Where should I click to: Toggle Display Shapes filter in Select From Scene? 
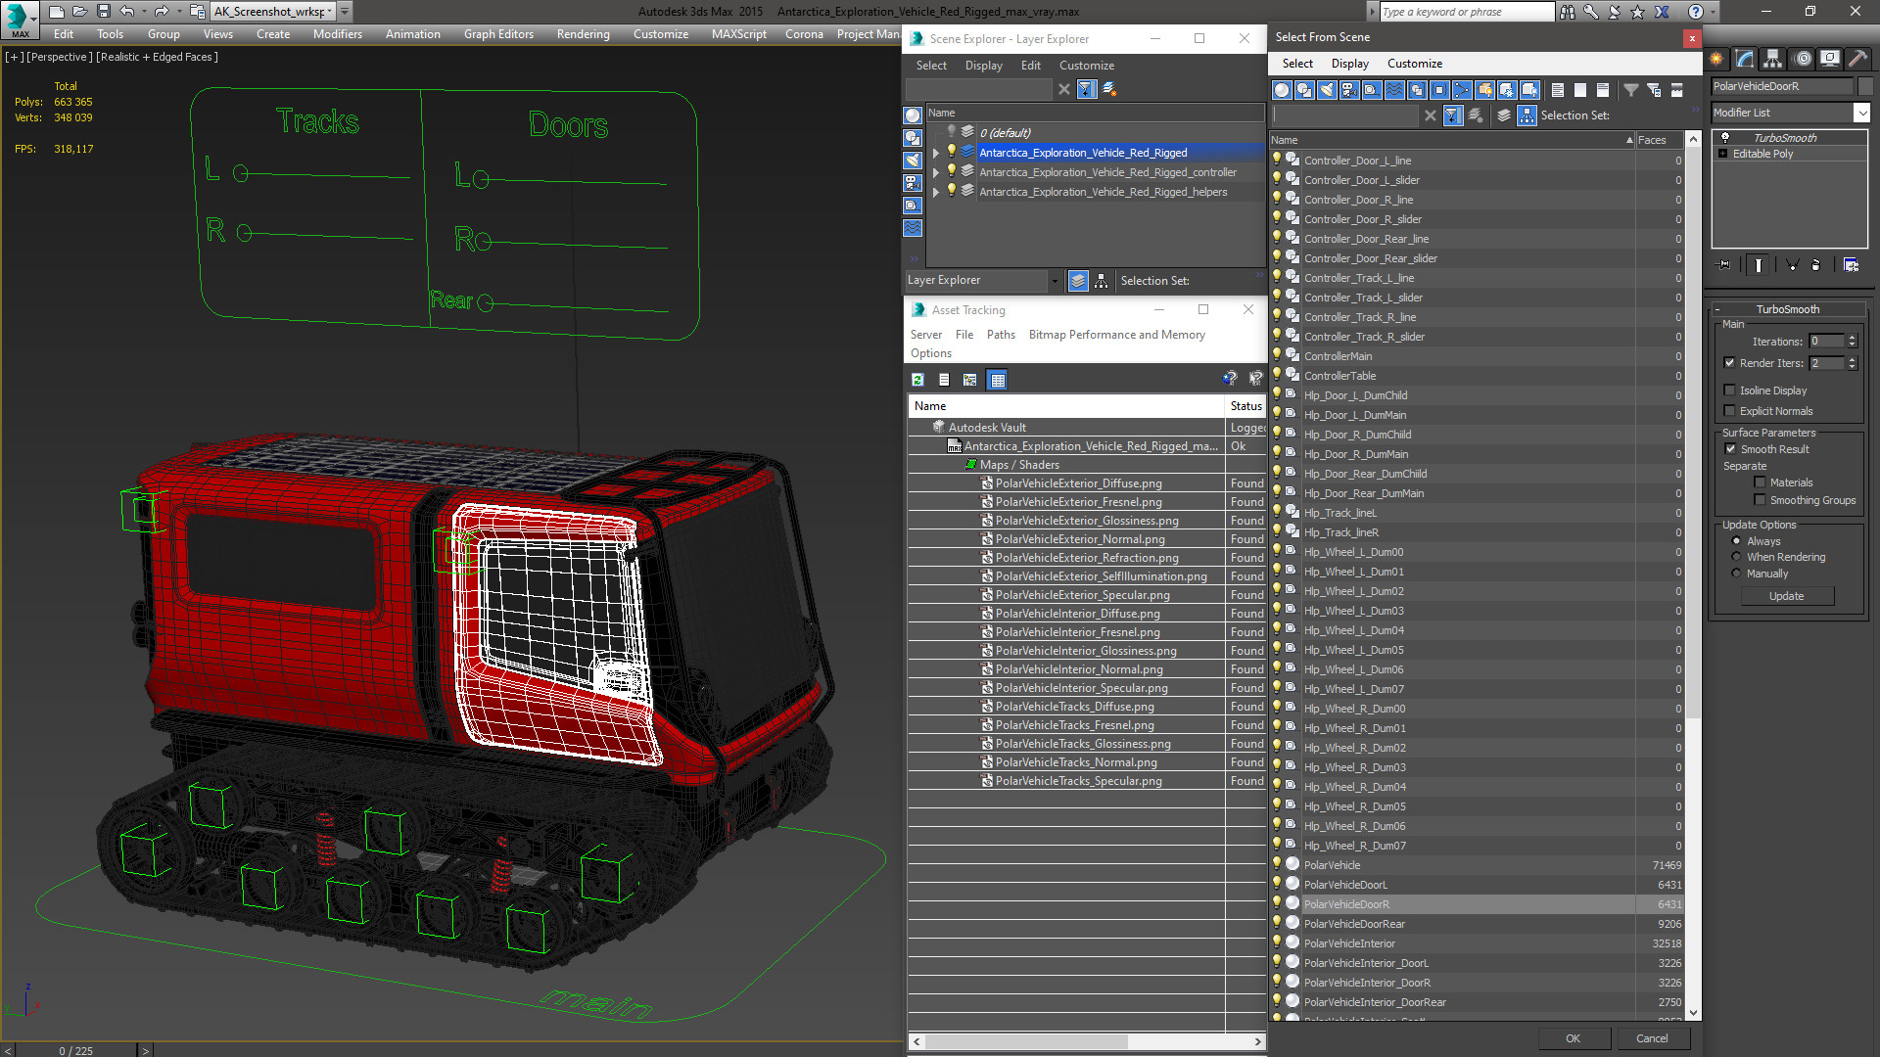point(1304,90)
